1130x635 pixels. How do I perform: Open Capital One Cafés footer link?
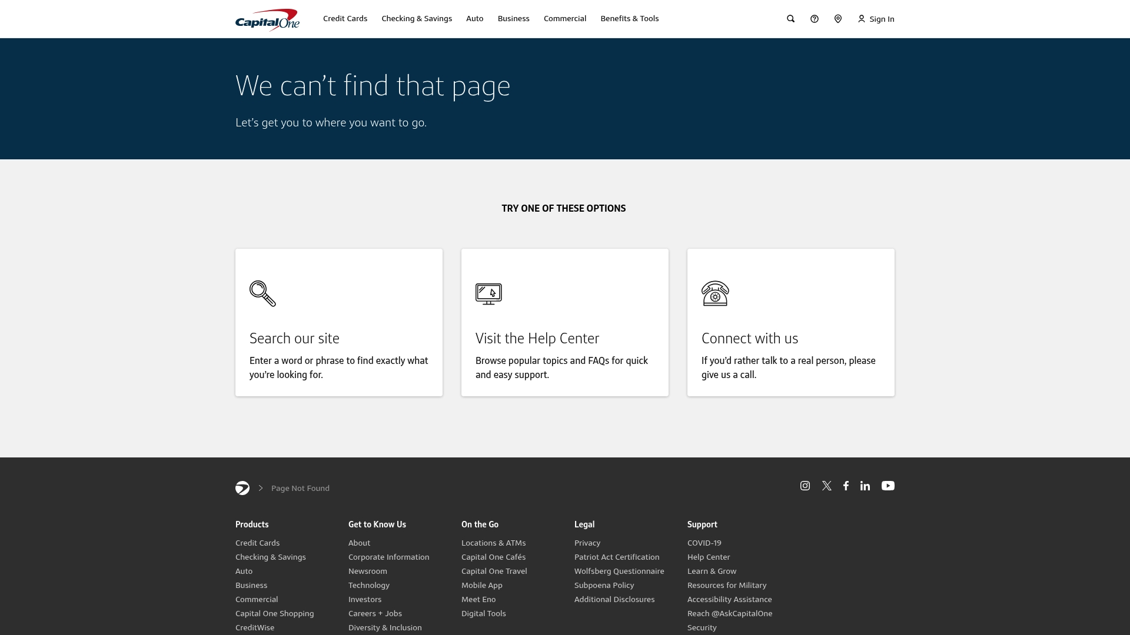click(493, 557)
